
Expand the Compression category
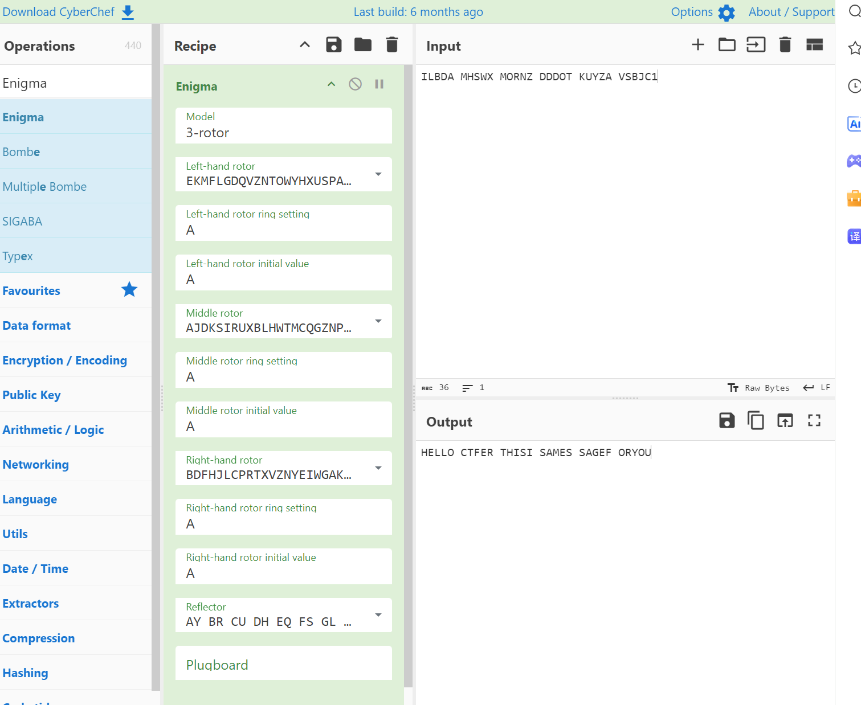76,638
